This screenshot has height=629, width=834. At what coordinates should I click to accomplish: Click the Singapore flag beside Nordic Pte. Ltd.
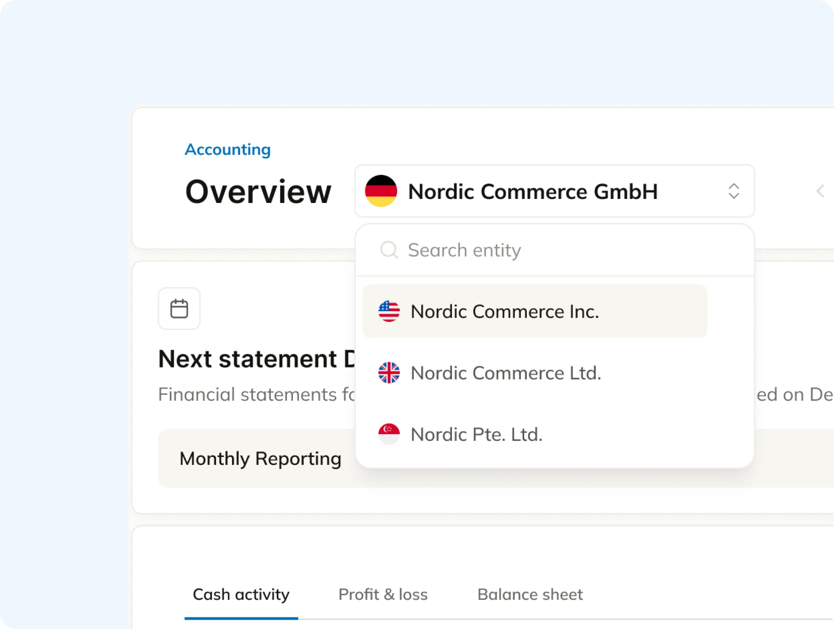(389, 433)
